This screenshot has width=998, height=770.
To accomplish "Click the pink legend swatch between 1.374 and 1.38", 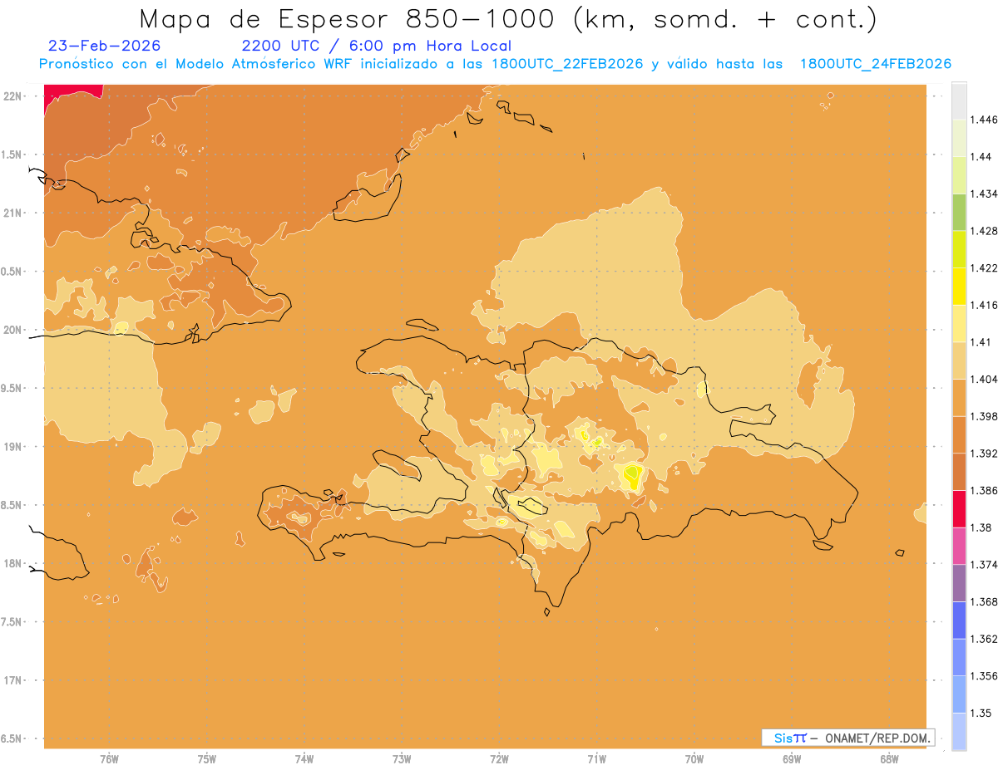I will pos(959,546).
